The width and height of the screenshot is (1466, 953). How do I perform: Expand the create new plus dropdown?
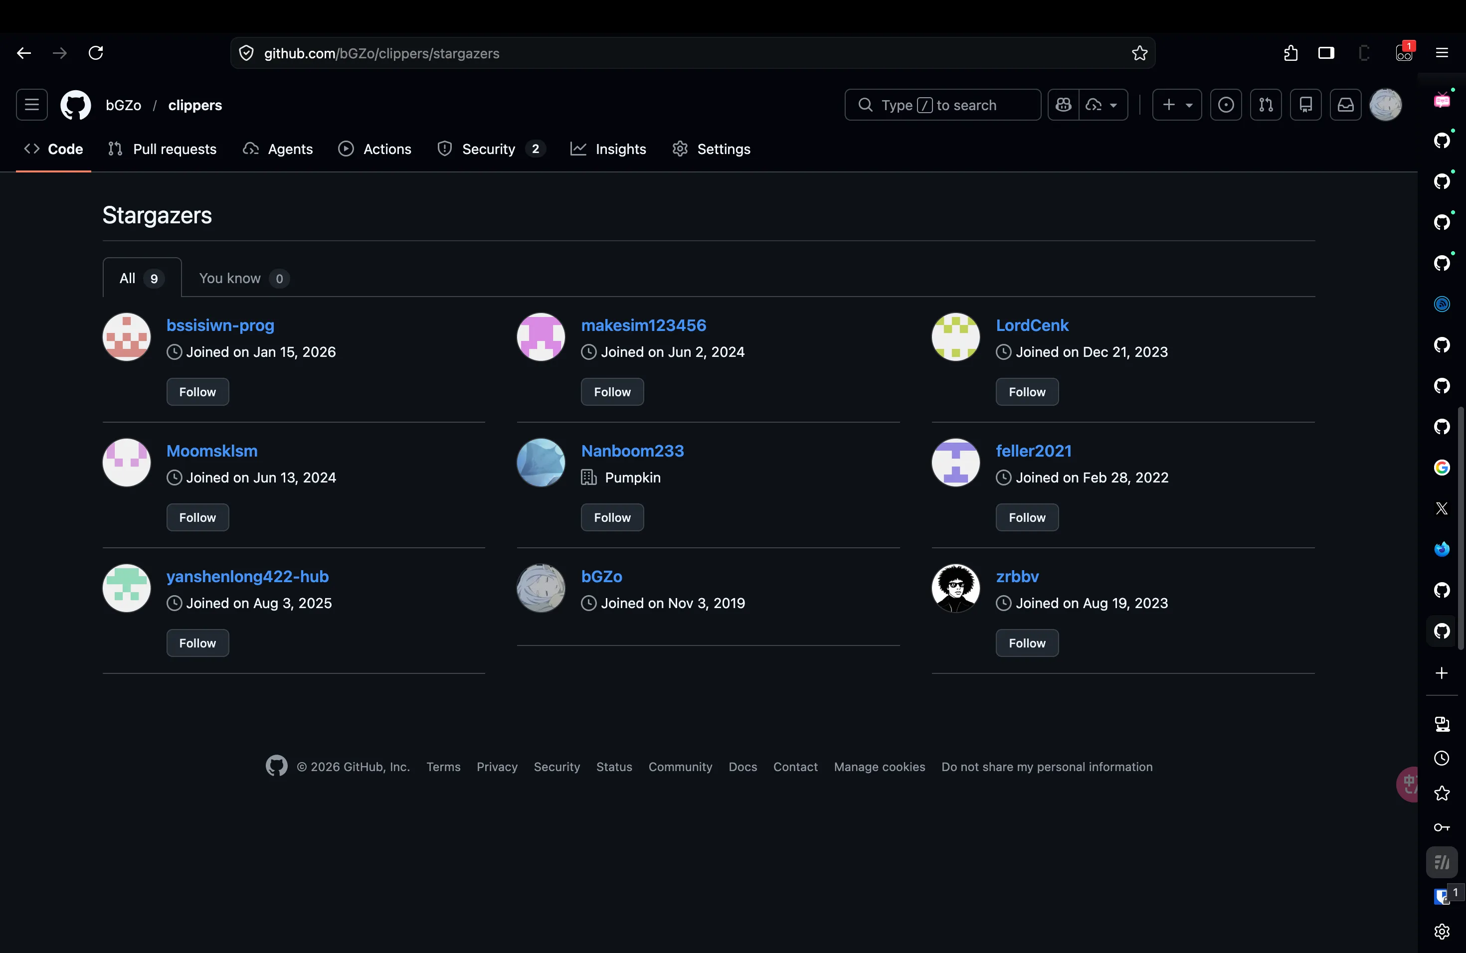pyautogui.click(x=1176, y=105)
